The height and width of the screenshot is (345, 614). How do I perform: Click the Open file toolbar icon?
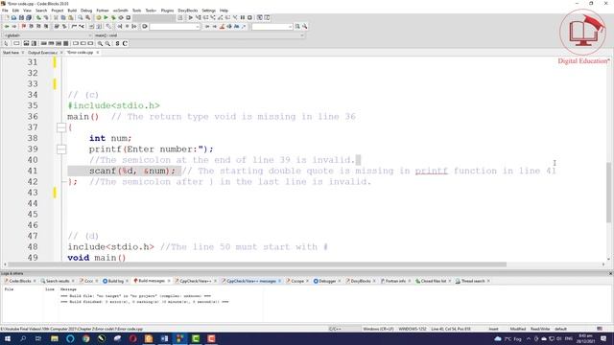pyautogui.click(x=13, y=17)
